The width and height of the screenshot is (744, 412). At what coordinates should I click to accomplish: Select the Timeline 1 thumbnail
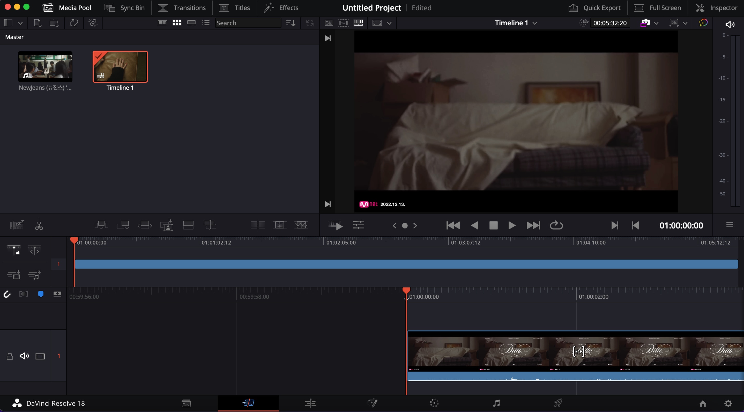(x=120, y=67)
